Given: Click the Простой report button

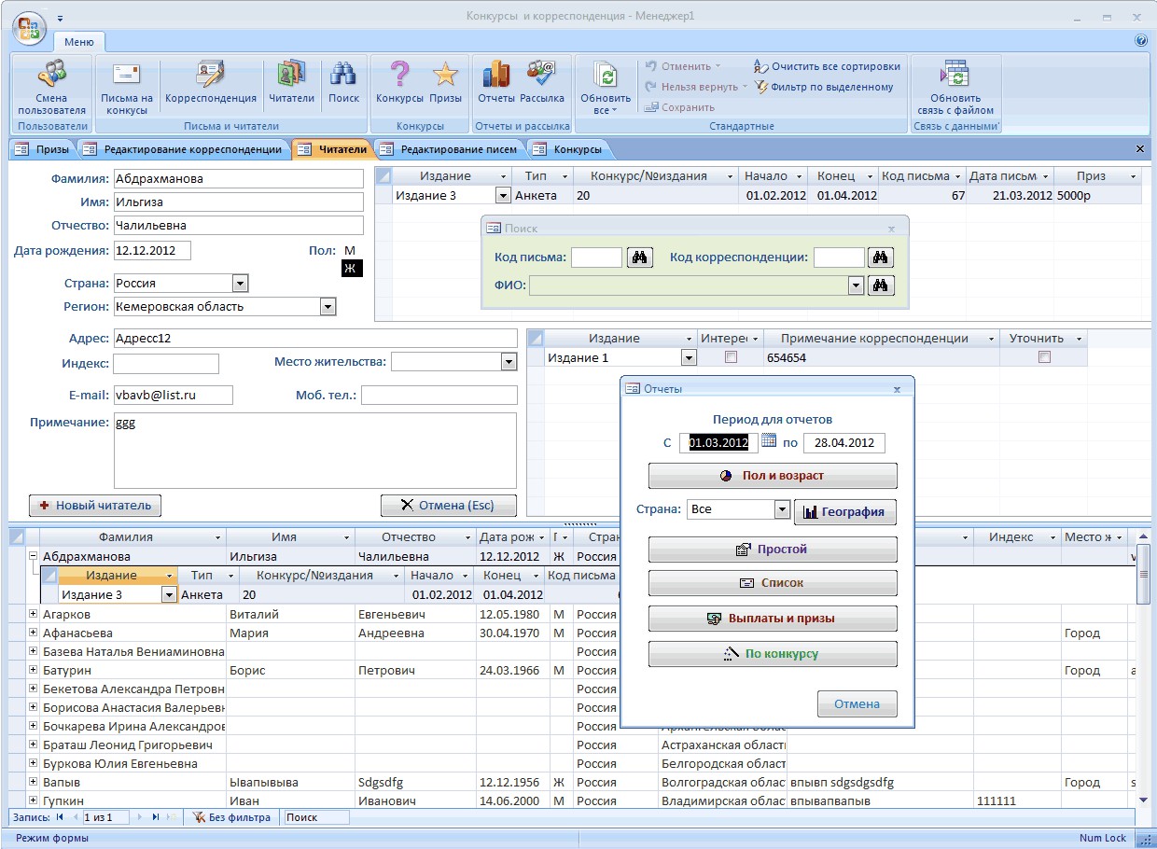Looking at the screenshot, I should tap(773, 550).
